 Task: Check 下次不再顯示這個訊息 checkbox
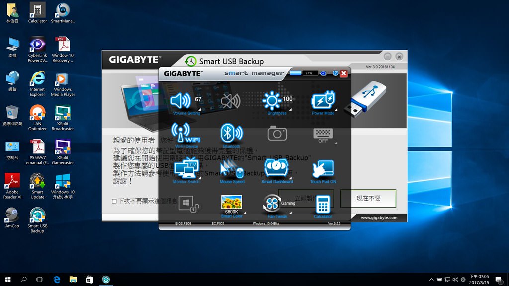click(x=114, y=201)
